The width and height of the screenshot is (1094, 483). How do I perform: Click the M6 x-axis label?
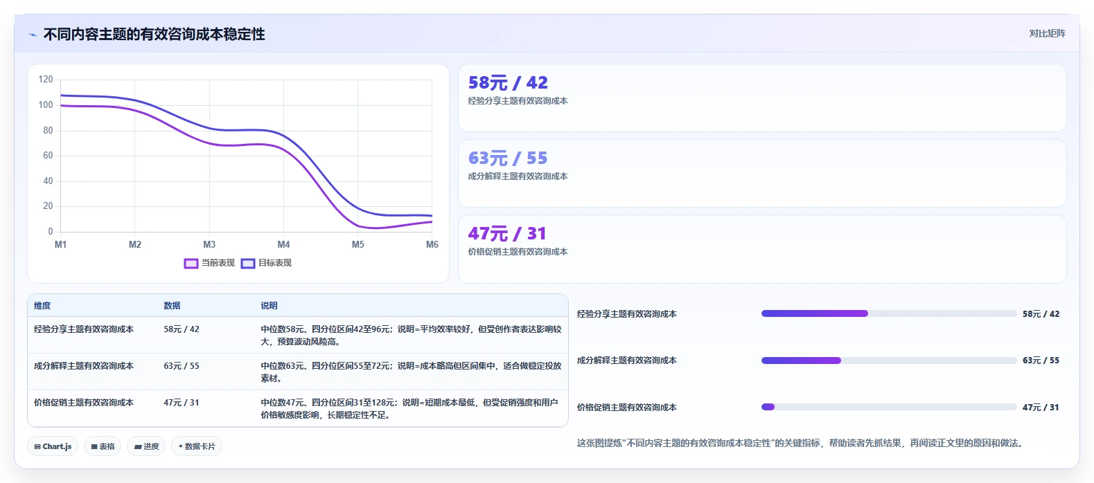click(x=432, y=245)
